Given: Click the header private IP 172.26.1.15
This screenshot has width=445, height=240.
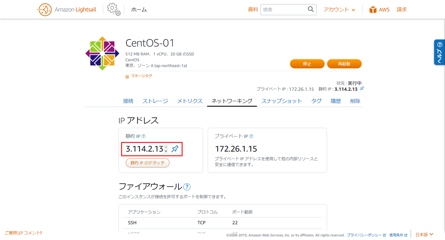Looking at the screenshot, I should pos(301,89).
